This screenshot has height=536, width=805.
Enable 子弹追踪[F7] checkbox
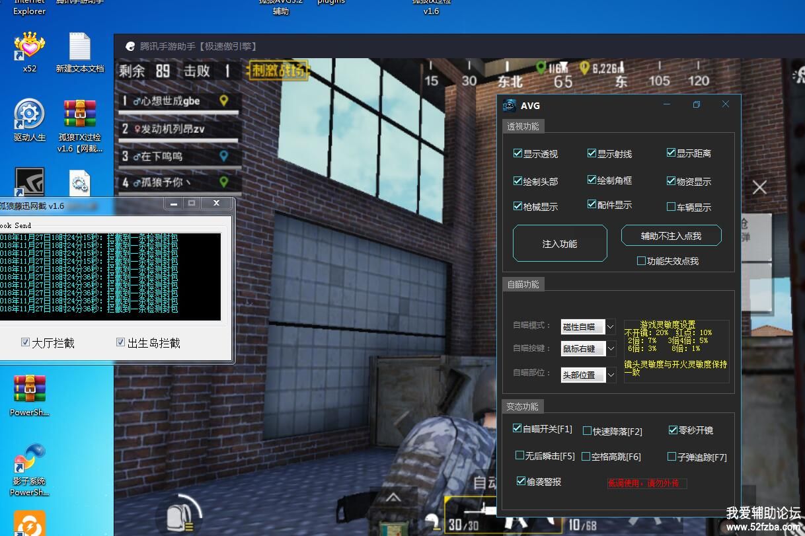671,456
